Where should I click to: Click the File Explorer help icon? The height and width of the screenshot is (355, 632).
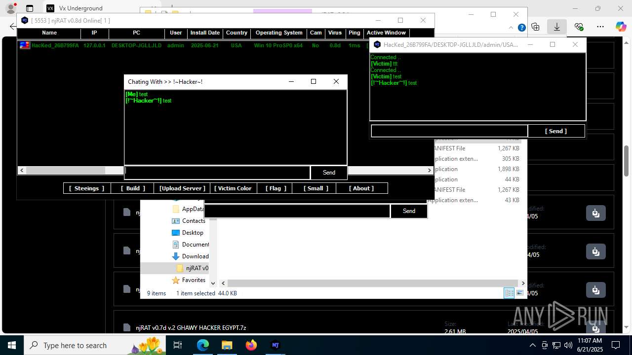522,28
